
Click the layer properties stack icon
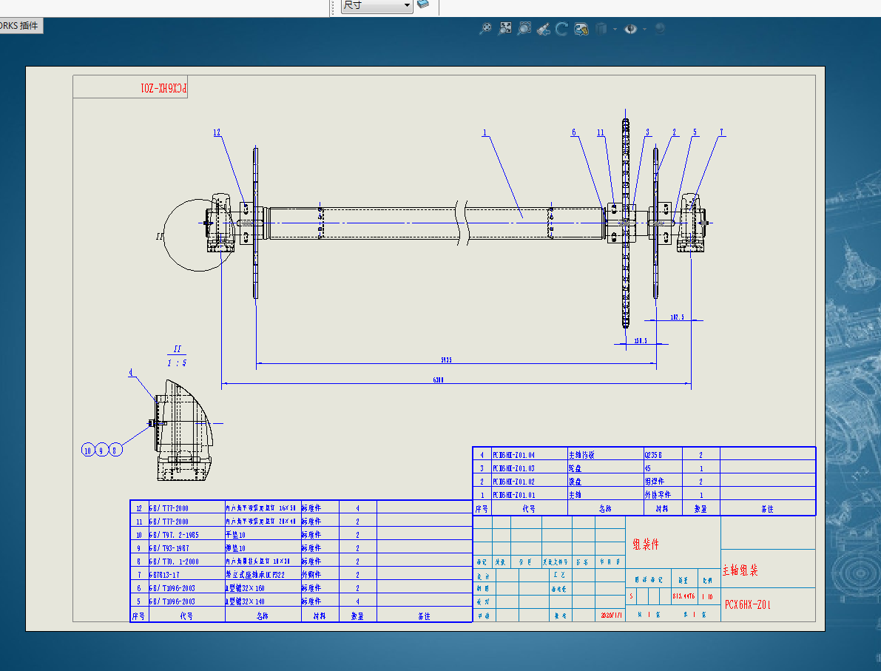point(423,4)
